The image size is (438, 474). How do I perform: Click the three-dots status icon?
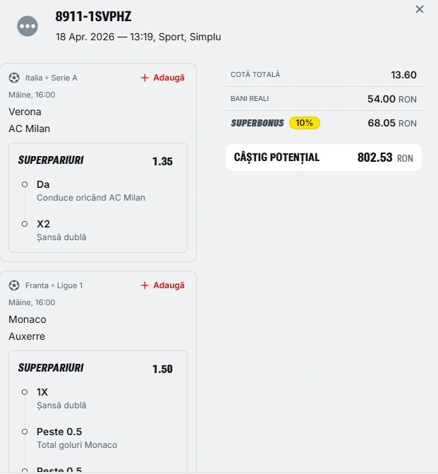28,25
